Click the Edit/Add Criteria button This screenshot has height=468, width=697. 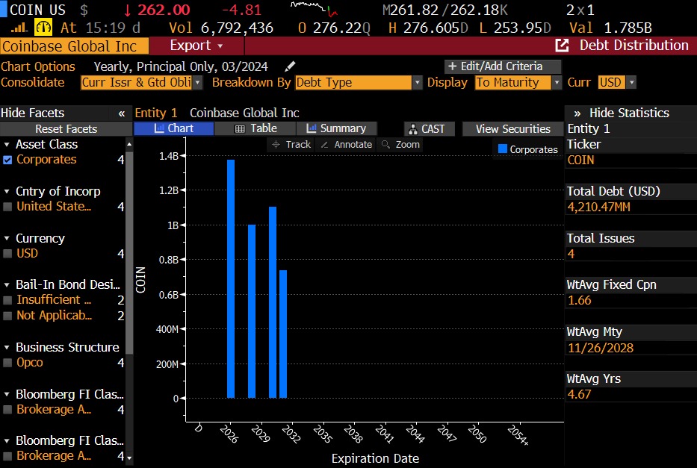click(x=502, y=66)
